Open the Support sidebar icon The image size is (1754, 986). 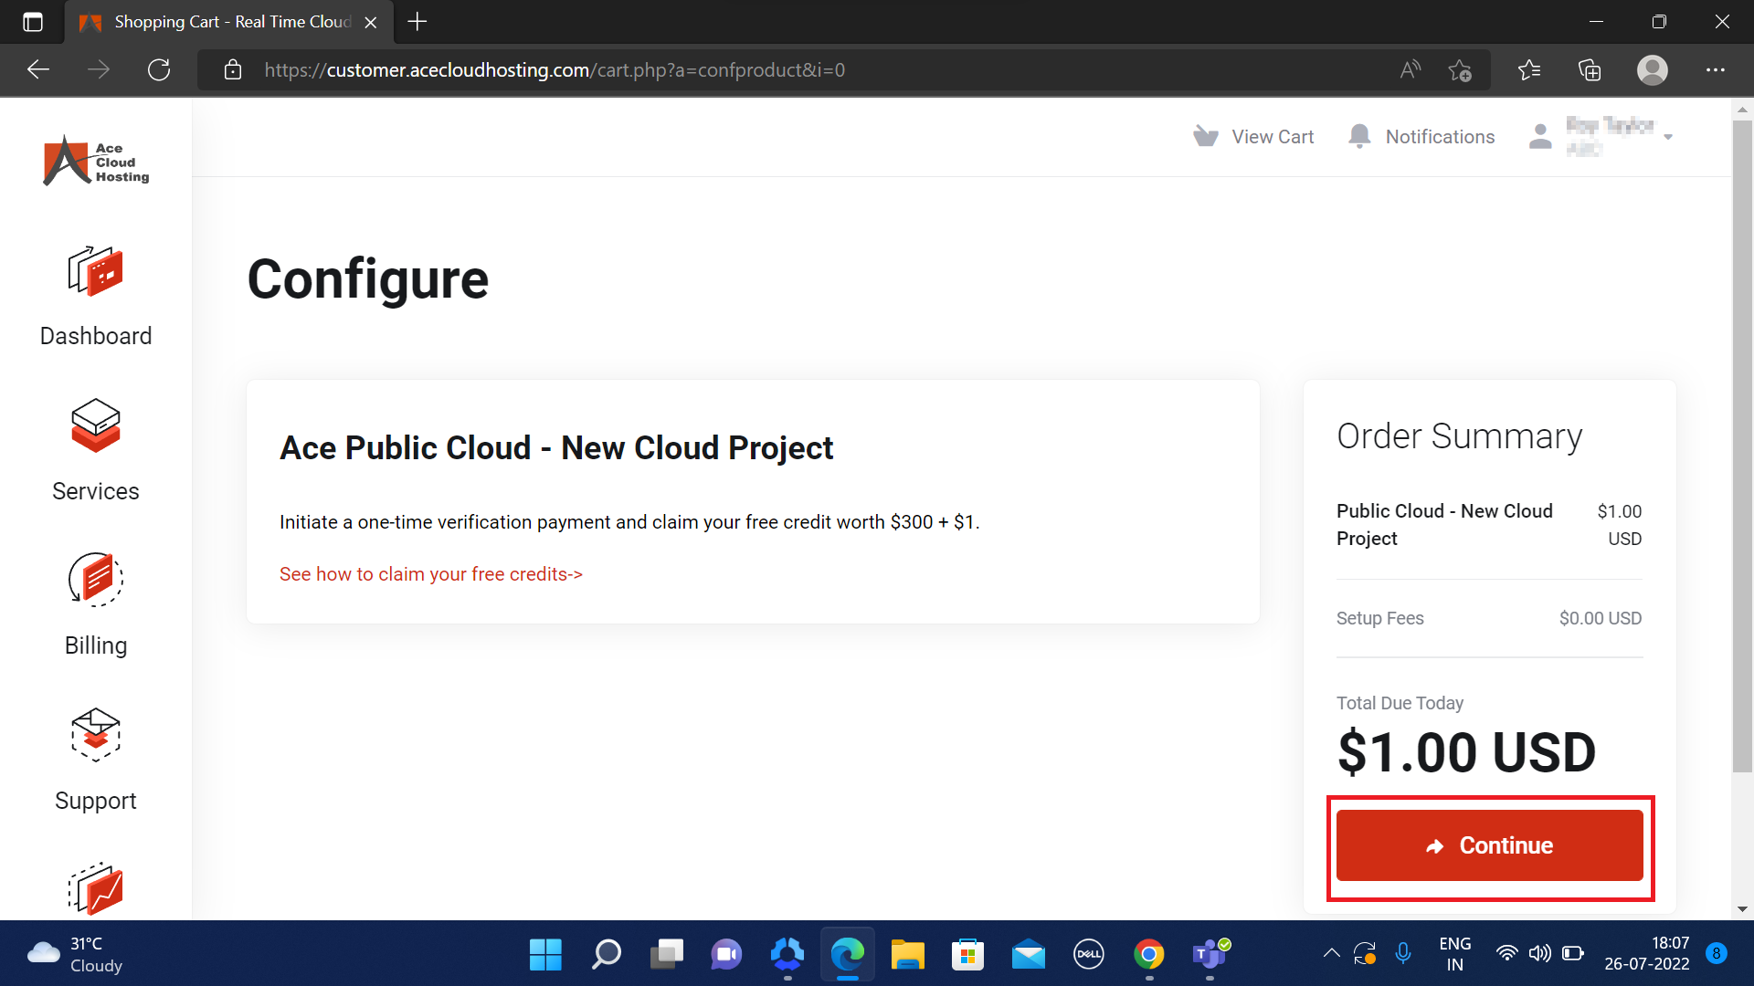[x=95, y=735]
